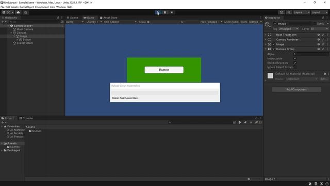
Task: Switch to the Scene tab
Action: 72,18
